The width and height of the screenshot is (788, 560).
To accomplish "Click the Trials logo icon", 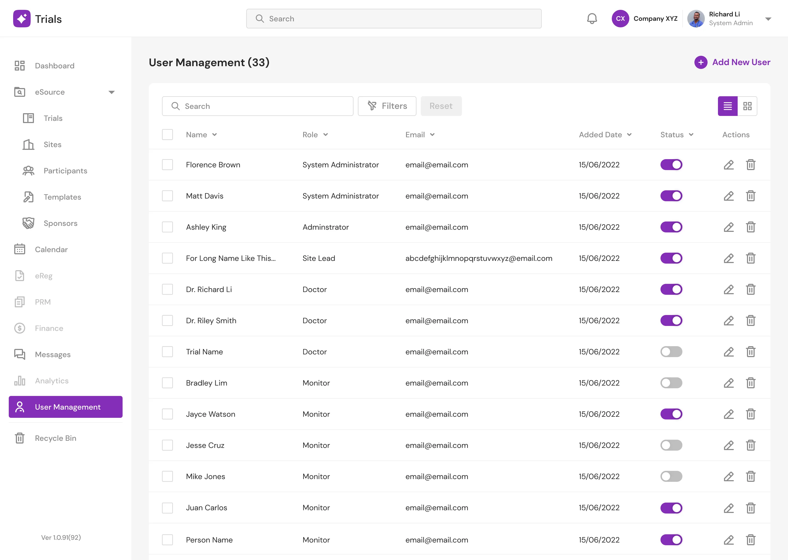I will coord(22,19).
